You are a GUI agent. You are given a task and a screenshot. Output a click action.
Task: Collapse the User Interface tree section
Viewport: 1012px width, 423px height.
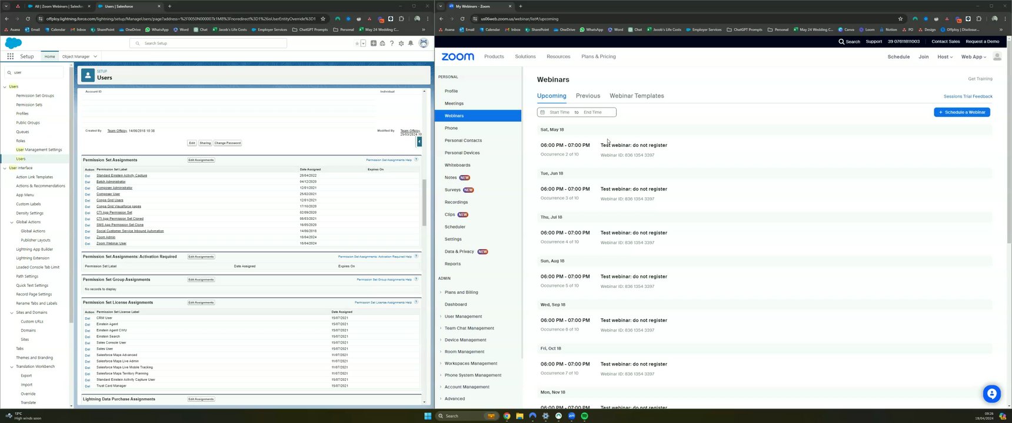[x=5, y=168]
